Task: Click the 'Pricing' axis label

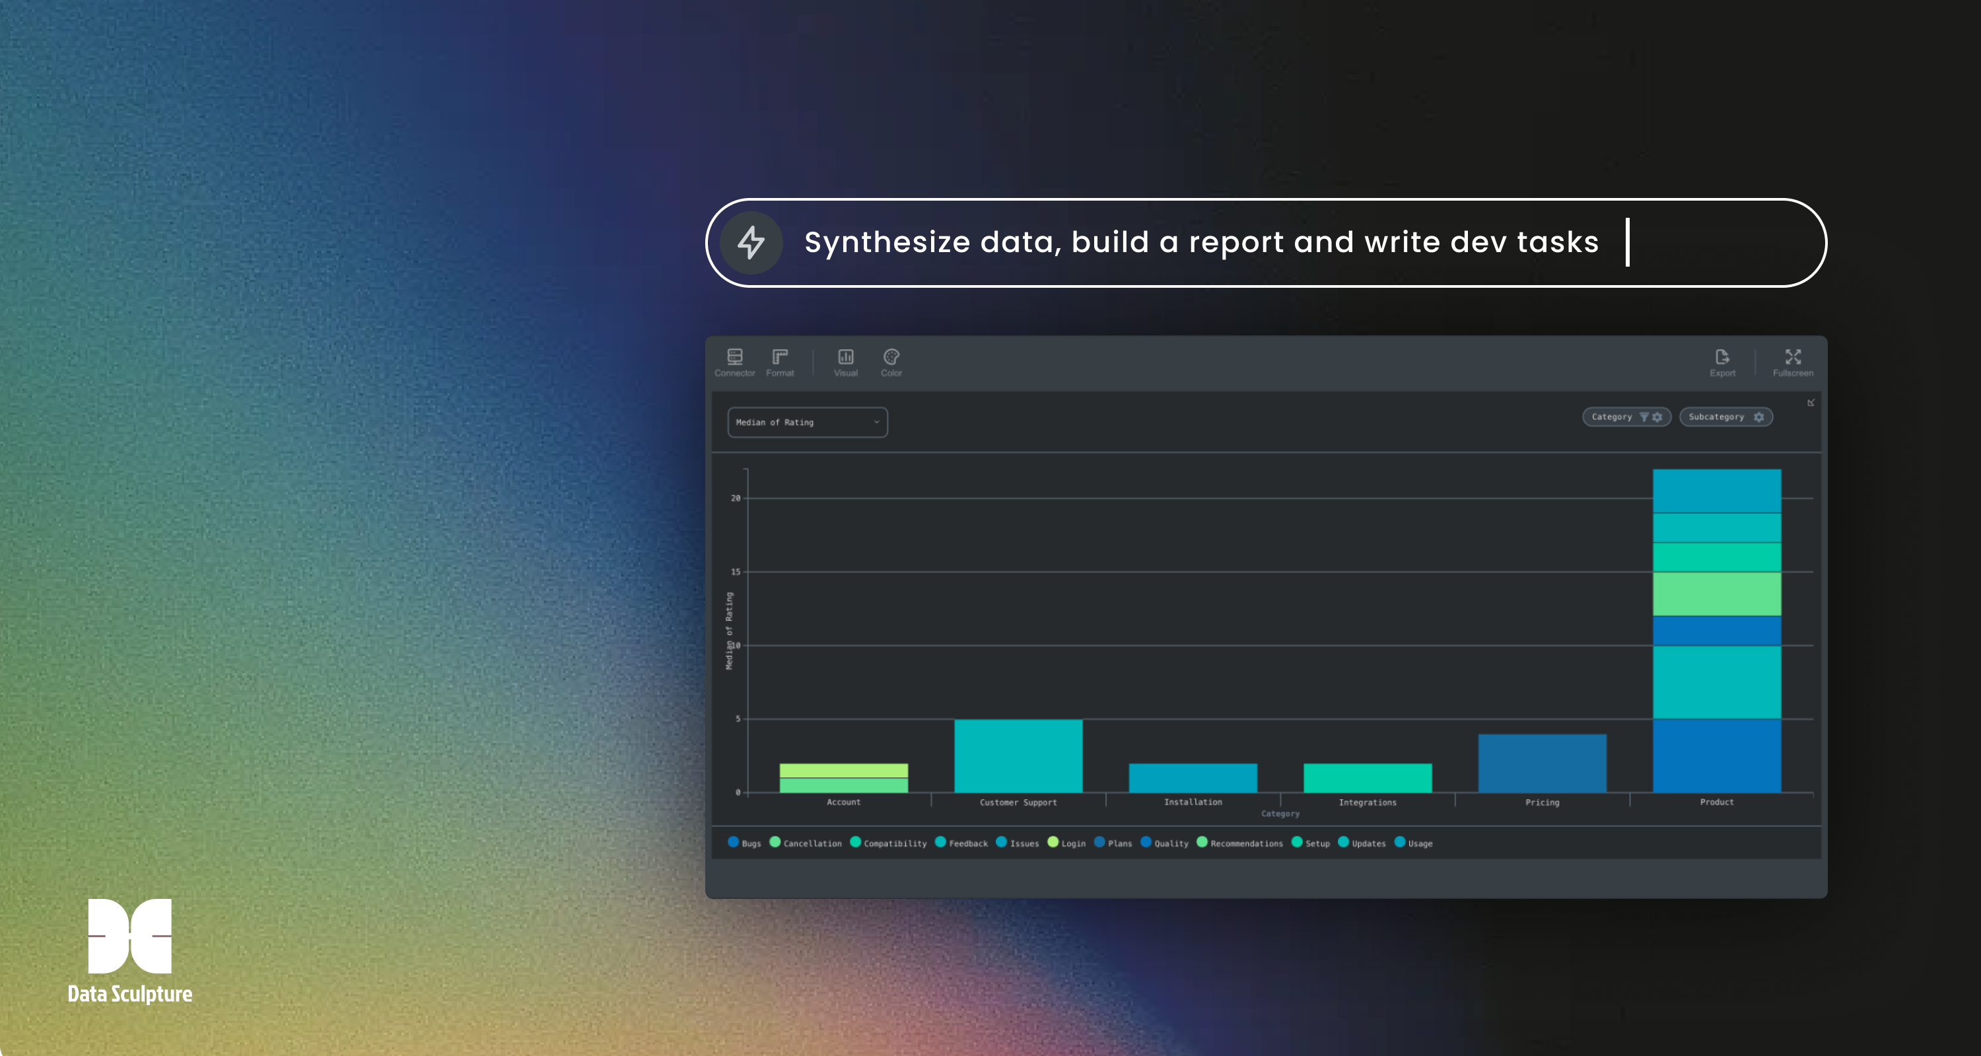Action: 1542,803
